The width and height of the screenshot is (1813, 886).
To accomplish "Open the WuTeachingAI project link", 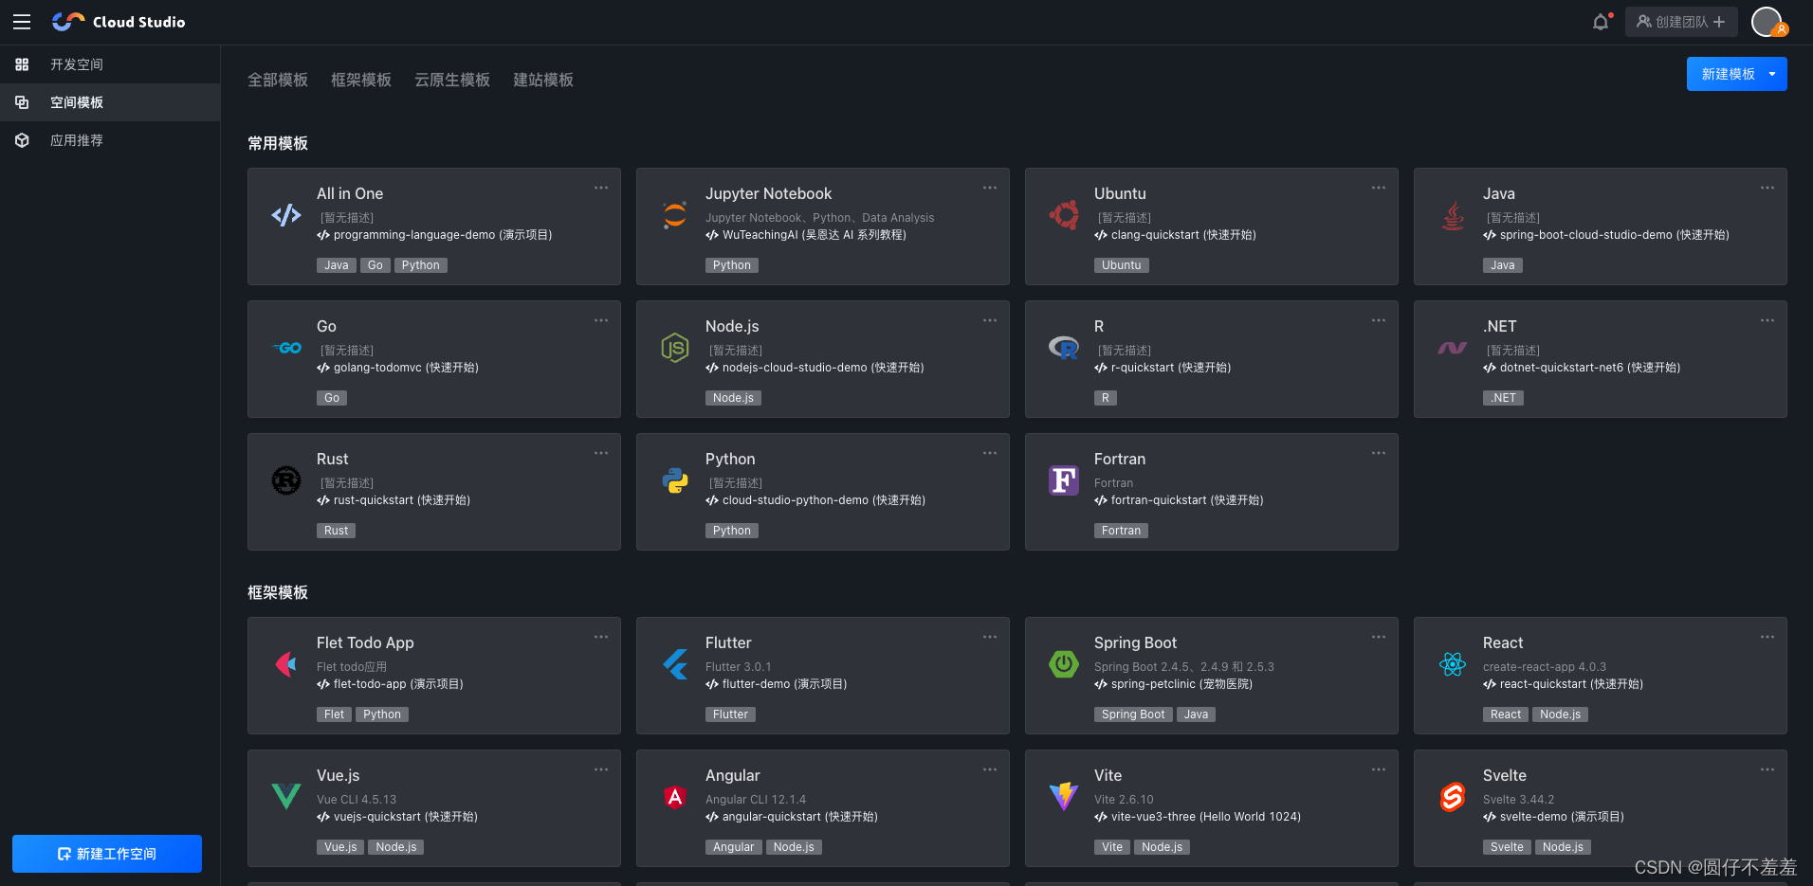I will [x=806, y=235].
